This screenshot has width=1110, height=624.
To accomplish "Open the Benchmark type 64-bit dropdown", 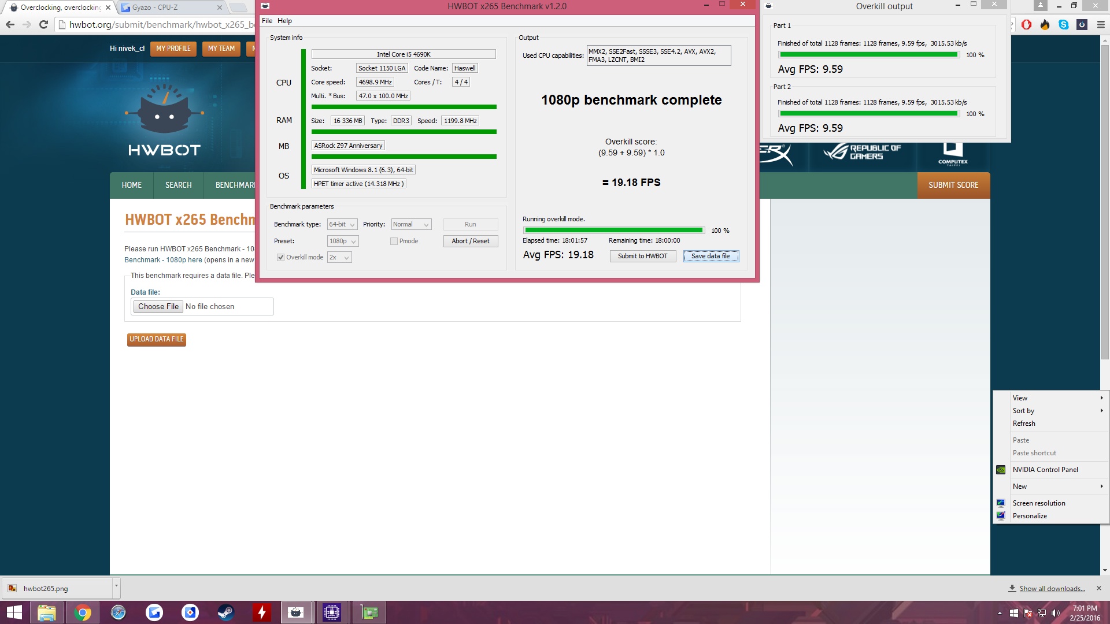I will click(342, 225).
